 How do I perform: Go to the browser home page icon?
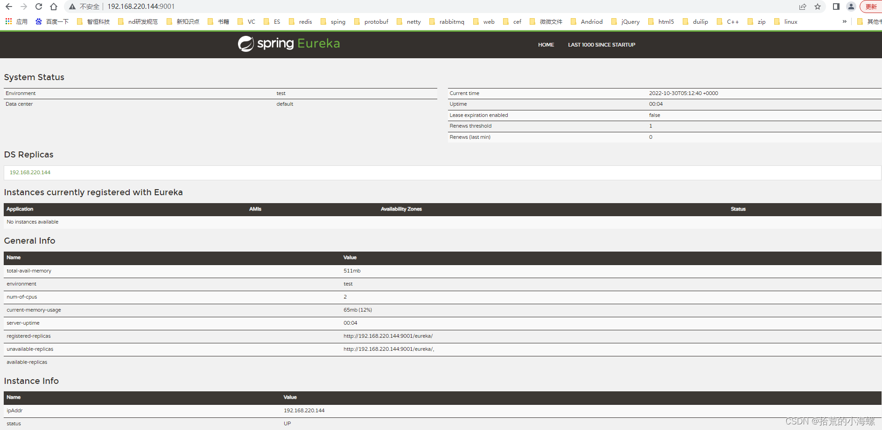54,7
